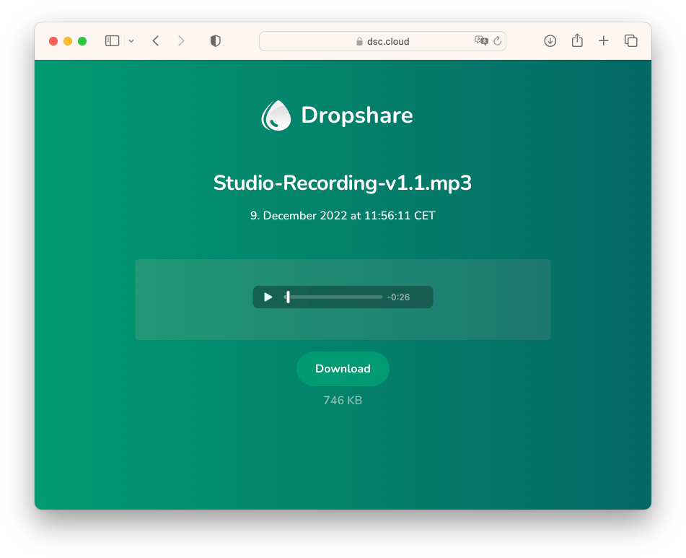
Task: Show all tabs with the tab overview icon
Action: coord(630,41)
